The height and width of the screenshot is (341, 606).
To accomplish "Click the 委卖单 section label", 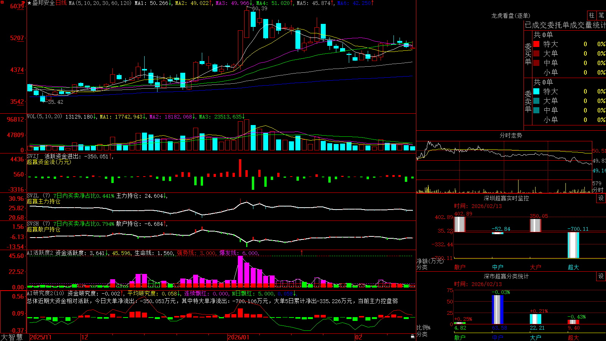I will pyautogui.click(x=528, y=101).
